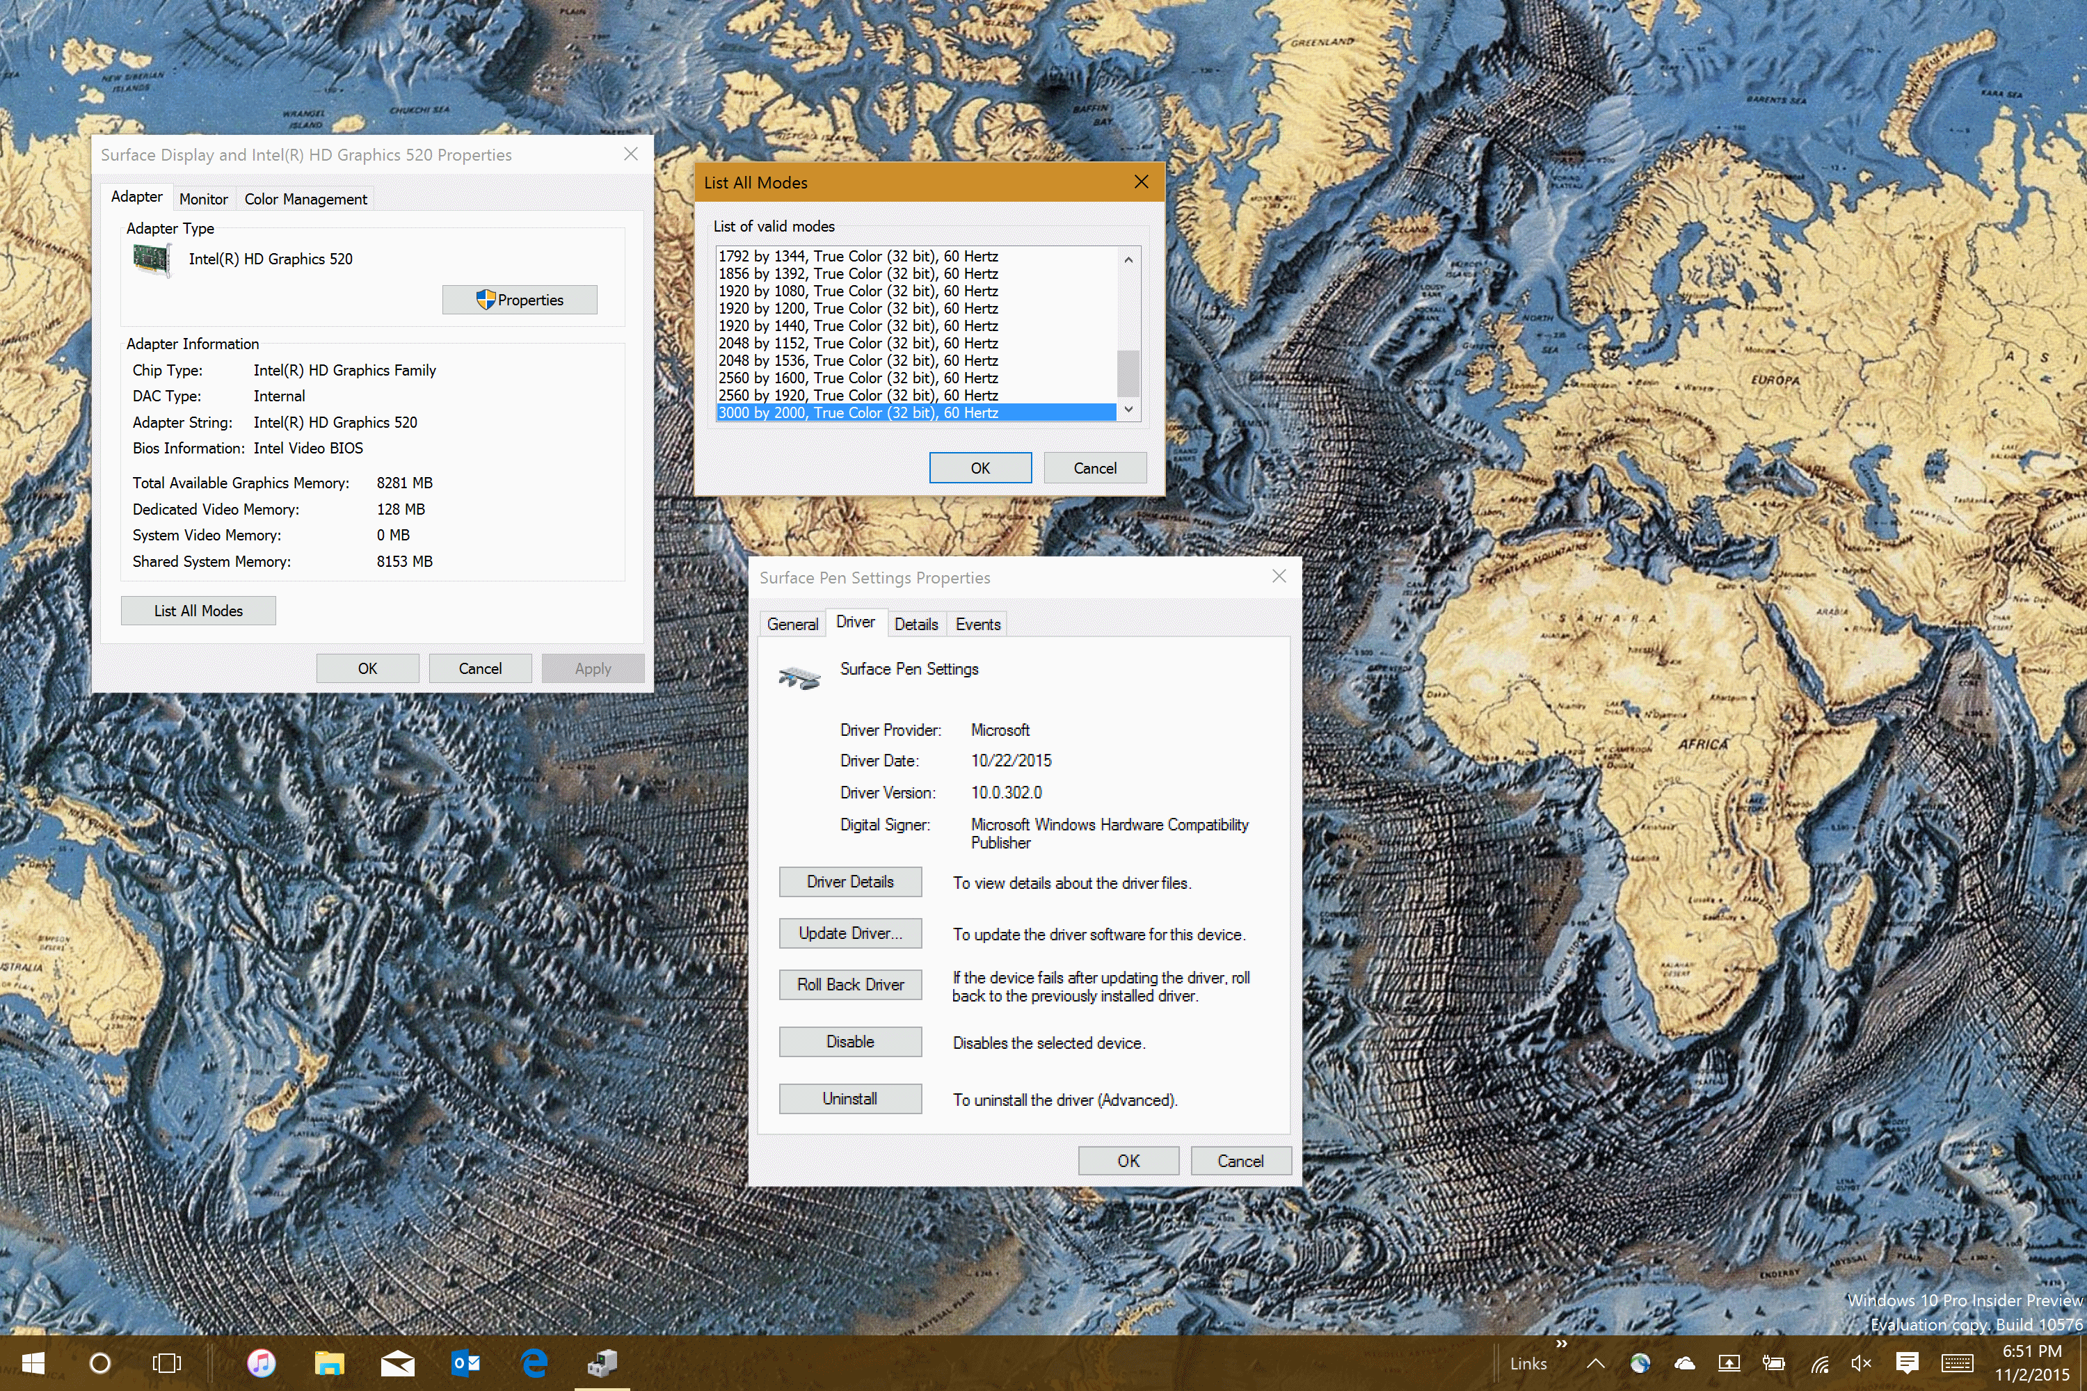This screenshot has width=2087, height=1391.
Task: Open OneDrive cloud tray icon
Action: [1684, 1363]
